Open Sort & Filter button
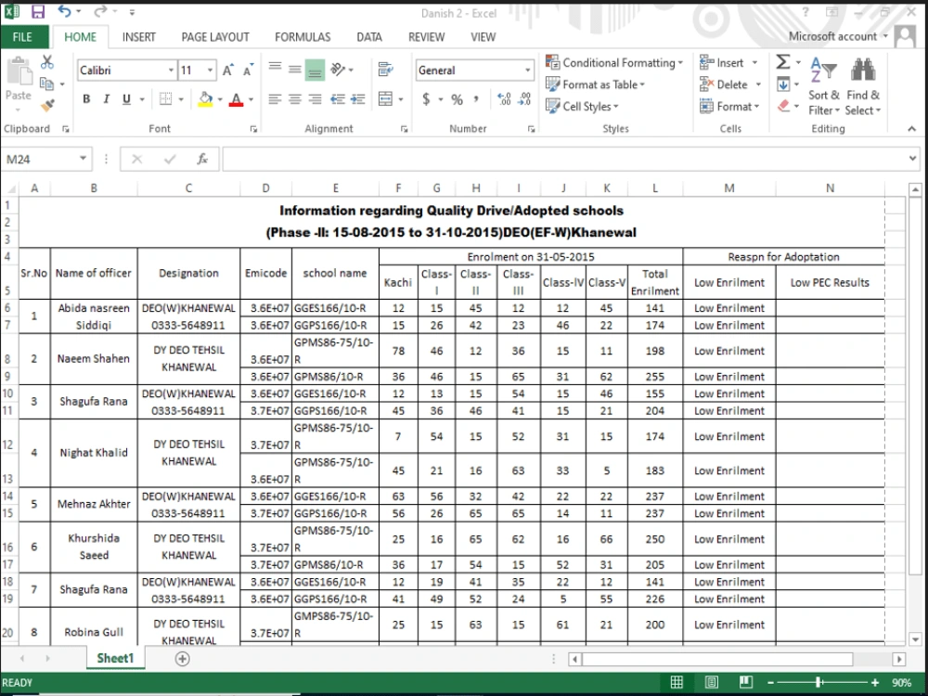This screenshot has width=928, height=696. pos(823,86)
